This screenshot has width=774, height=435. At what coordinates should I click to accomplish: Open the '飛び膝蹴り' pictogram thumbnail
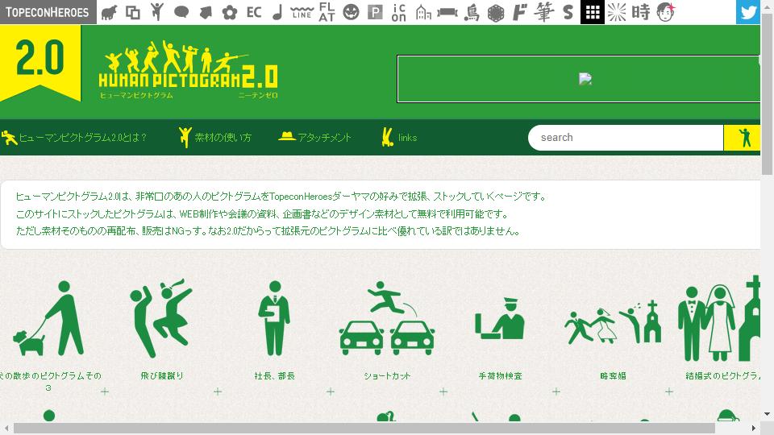(161, 318)
